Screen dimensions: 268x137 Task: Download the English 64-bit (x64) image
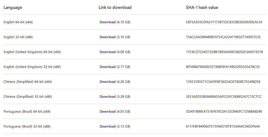point(108,22)
